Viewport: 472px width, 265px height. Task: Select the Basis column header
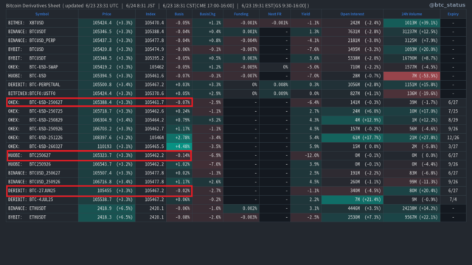point(178,14)
